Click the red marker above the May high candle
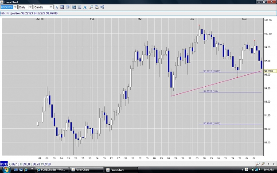 click(x=254, y=40)
